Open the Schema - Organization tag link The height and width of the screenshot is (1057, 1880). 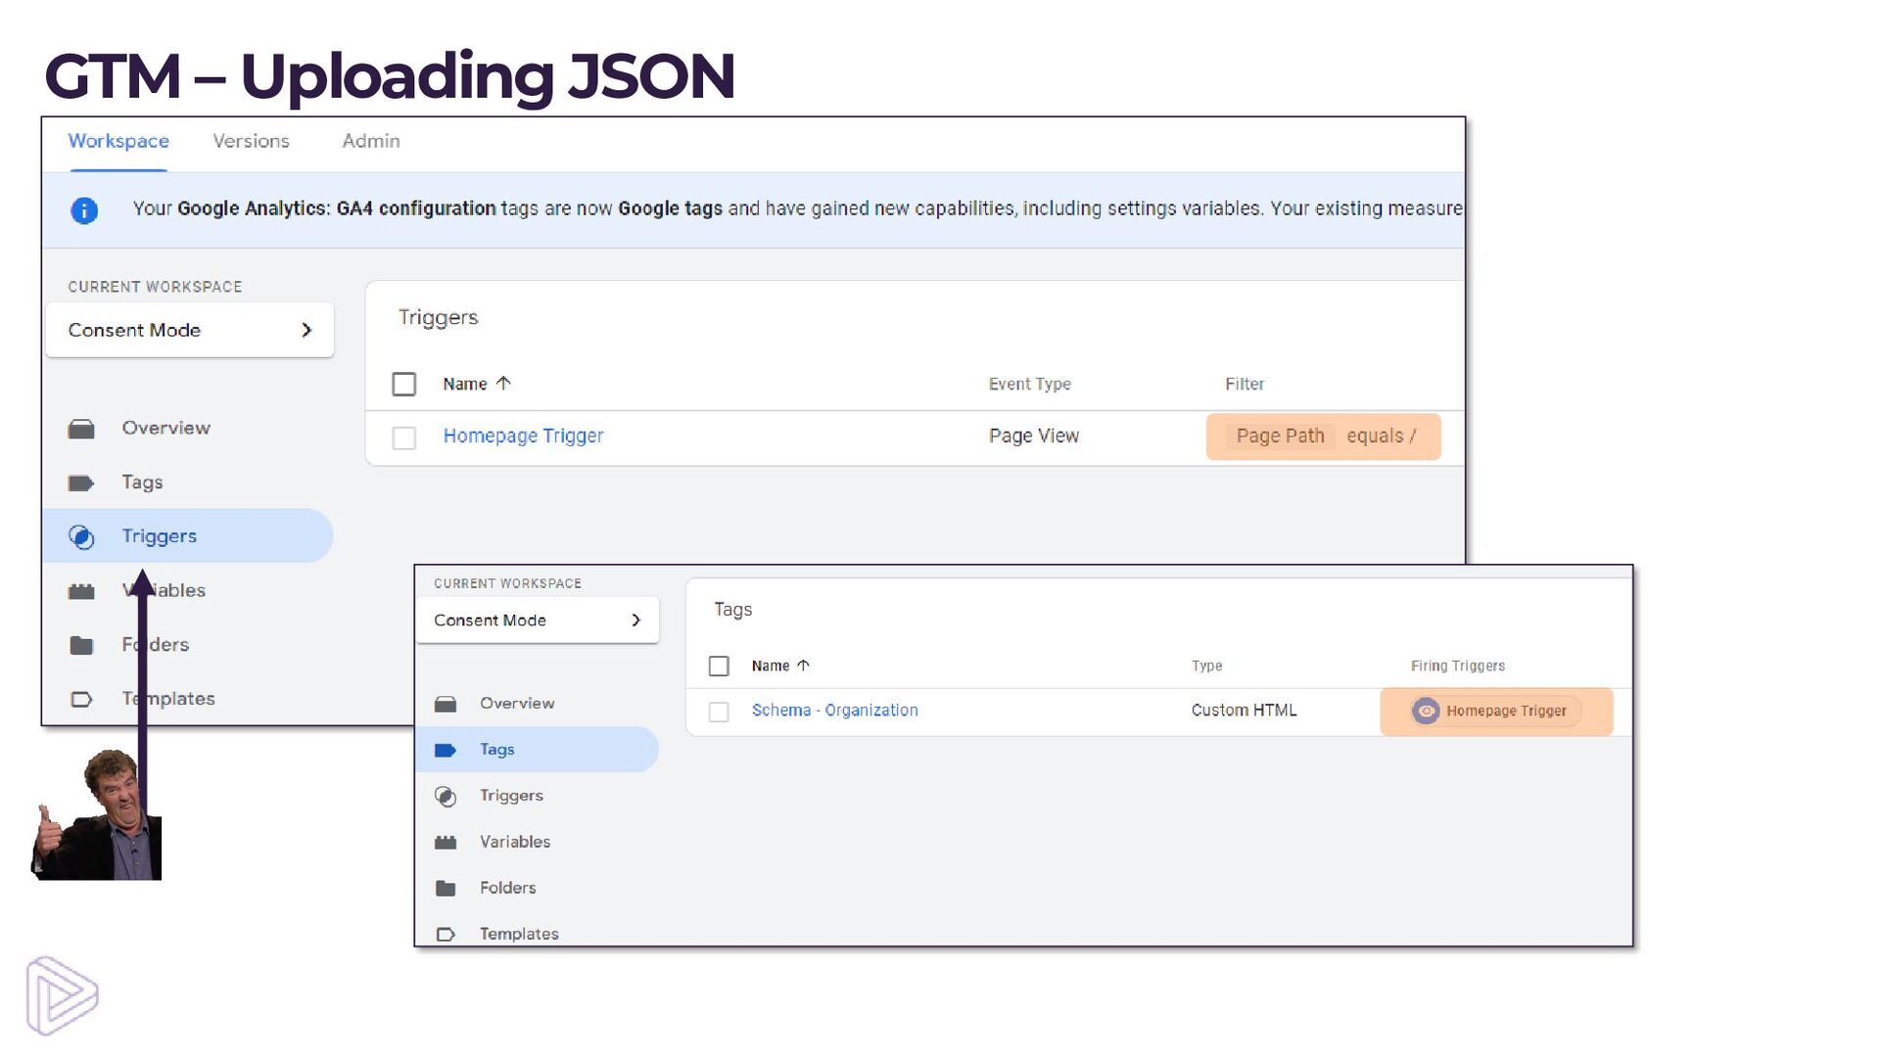[x=834, y=711]
